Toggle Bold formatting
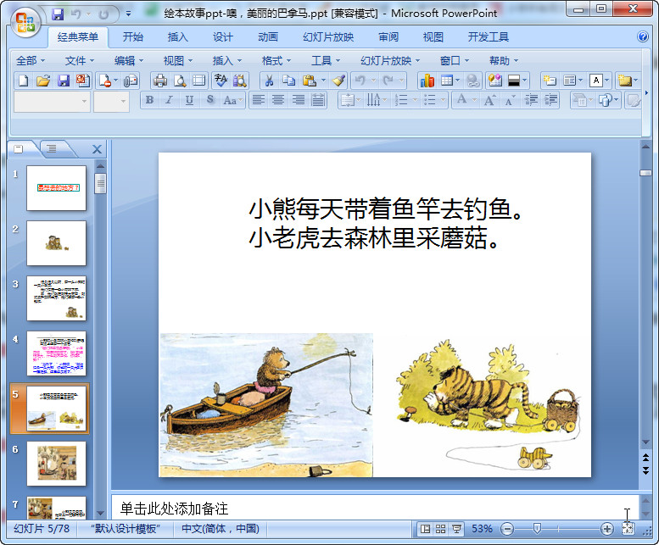This screenshot has height=545, width=659. (x=149, y=100)
